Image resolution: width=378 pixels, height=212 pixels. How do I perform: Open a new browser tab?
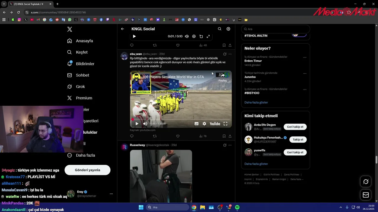[x=57, y=4]
